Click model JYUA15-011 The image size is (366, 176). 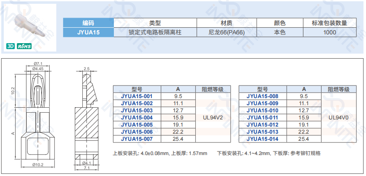[x=262, y=117]
